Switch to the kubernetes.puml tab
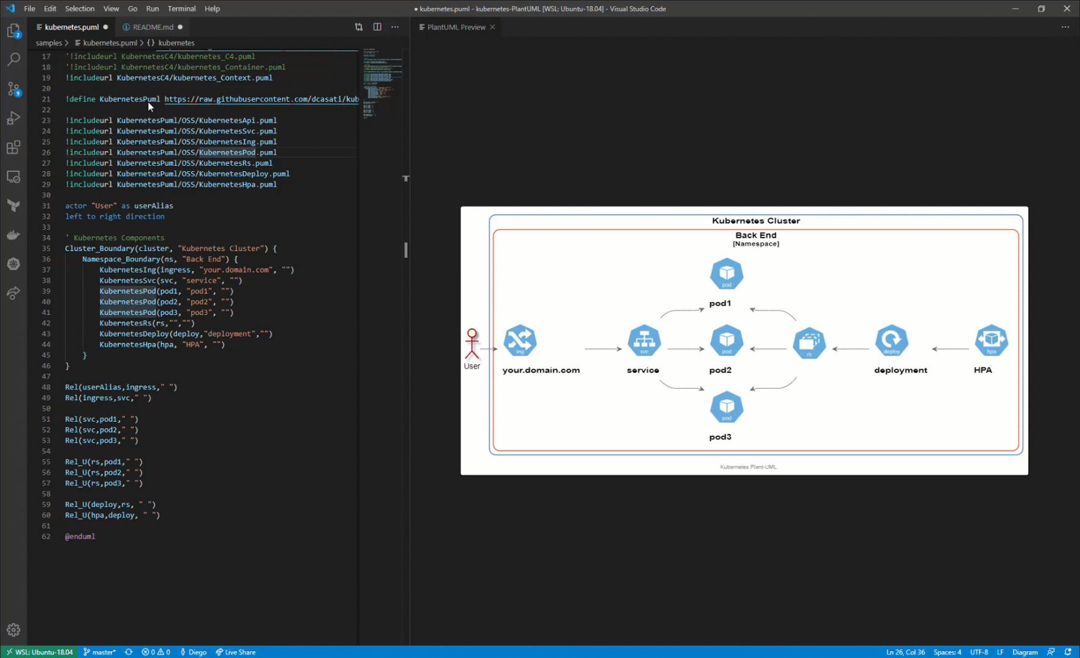Screen dimensions: 1080x658 point(71,27)
